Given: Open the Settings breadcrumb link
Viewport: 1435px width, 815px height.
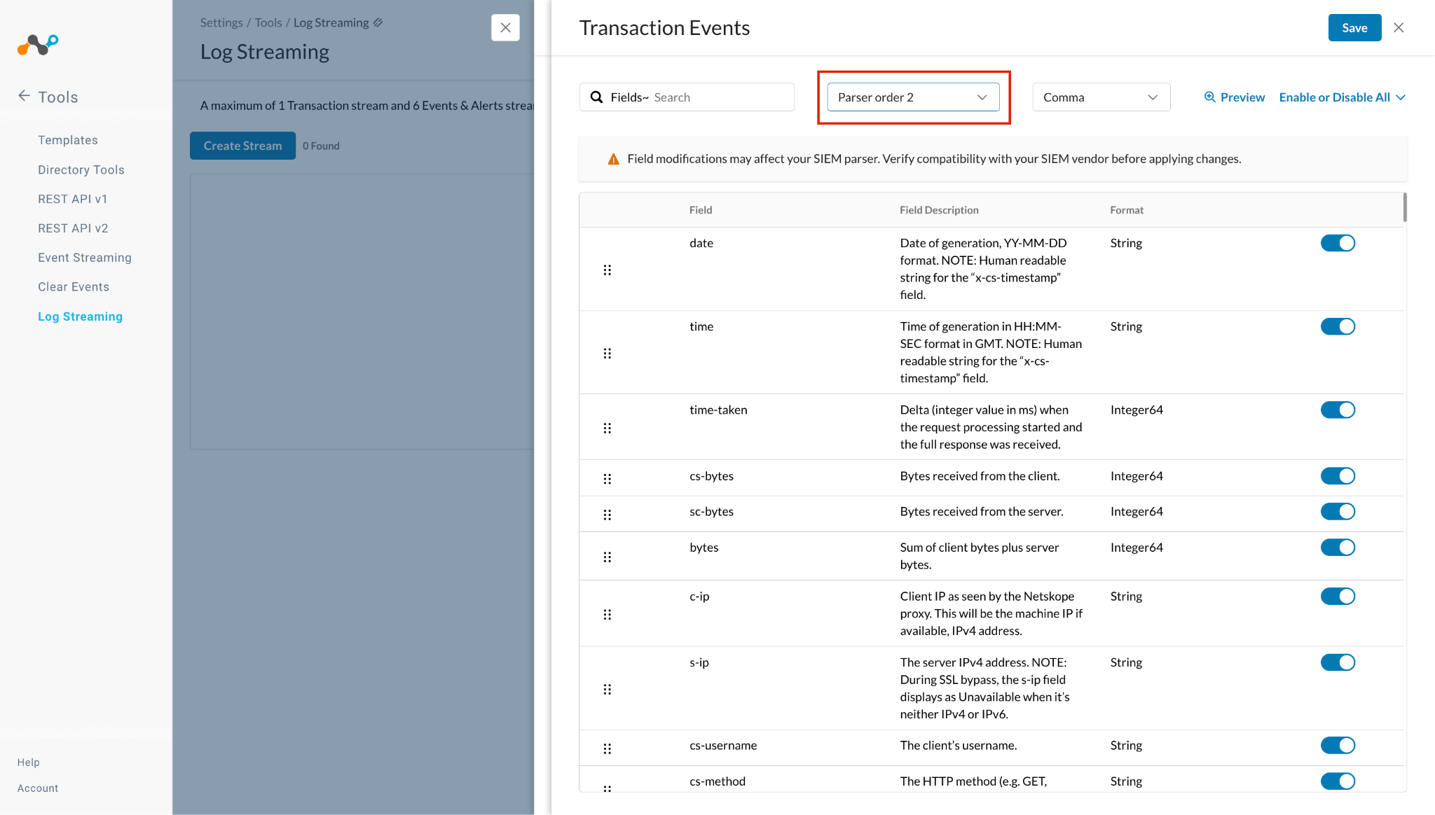Looking at the screenshot, I should tap(221, 22).
